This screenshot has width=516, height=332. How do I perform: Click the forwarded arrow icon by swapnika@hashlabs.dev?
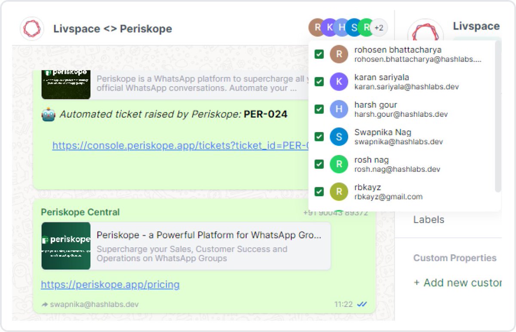[45, 305]
